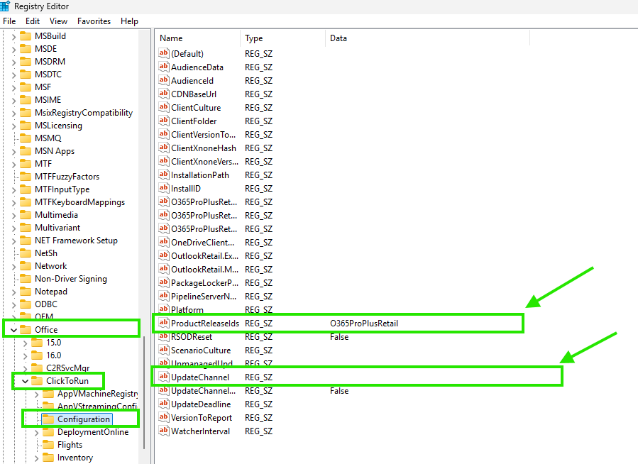Expand the MSN Apps key

click(x=13, y=152)
